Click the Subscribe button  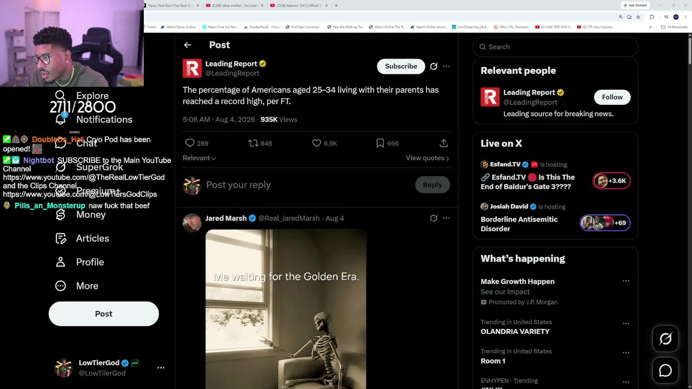pos(401,66)
